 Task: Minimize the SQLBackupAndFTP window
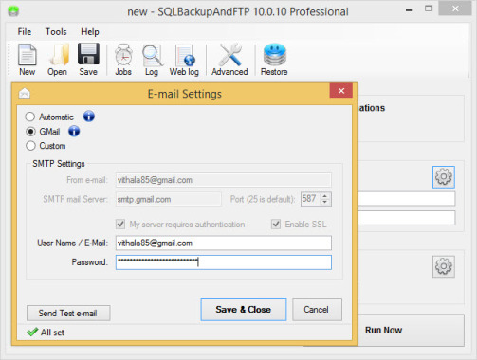[409, 10]
